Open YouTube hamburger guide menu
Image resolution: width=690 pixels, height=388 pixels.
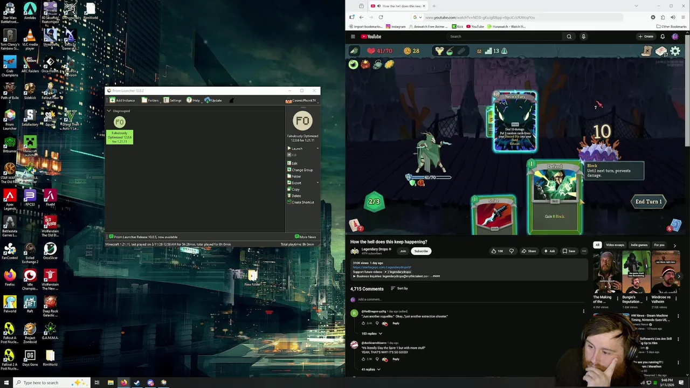point(353,37)
